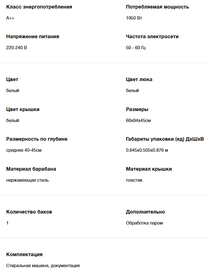Select the "50 - 60 Гц" frequency value

pyautogui.click(x=136, y=48)
